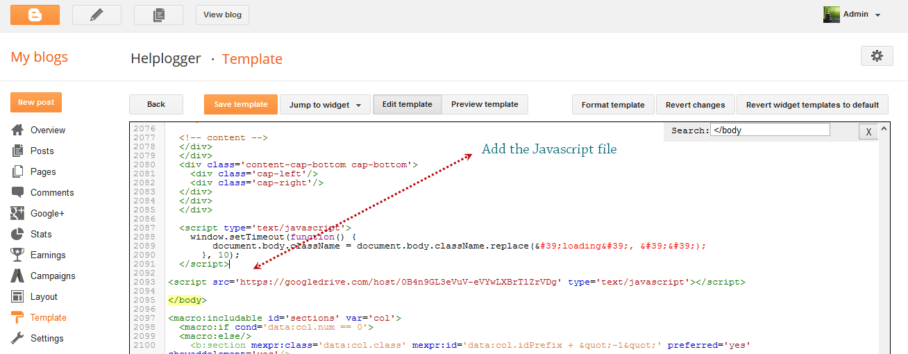Click the b:section mexpr:class line
Image resolution: width=908 pixels, height=354 pixels.
pyautogui.click(x=471, y=345)
